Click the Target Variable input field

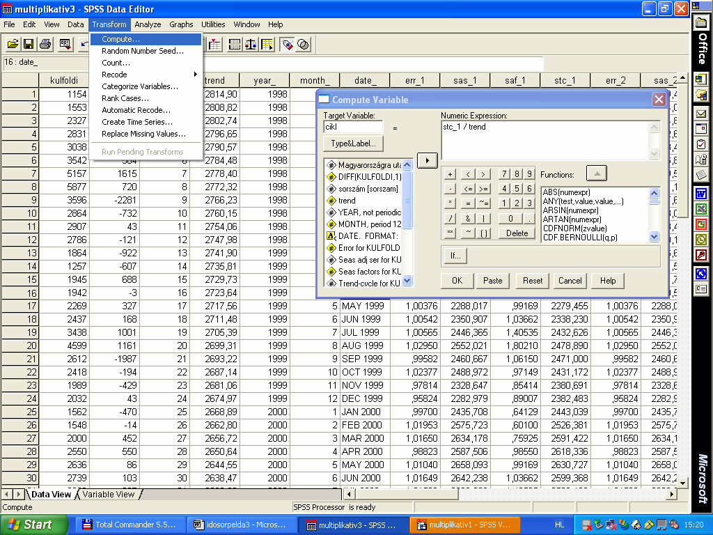coord(353,127)
